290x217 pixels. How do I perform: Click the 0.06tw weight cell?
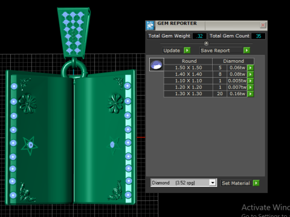point(237,68)
